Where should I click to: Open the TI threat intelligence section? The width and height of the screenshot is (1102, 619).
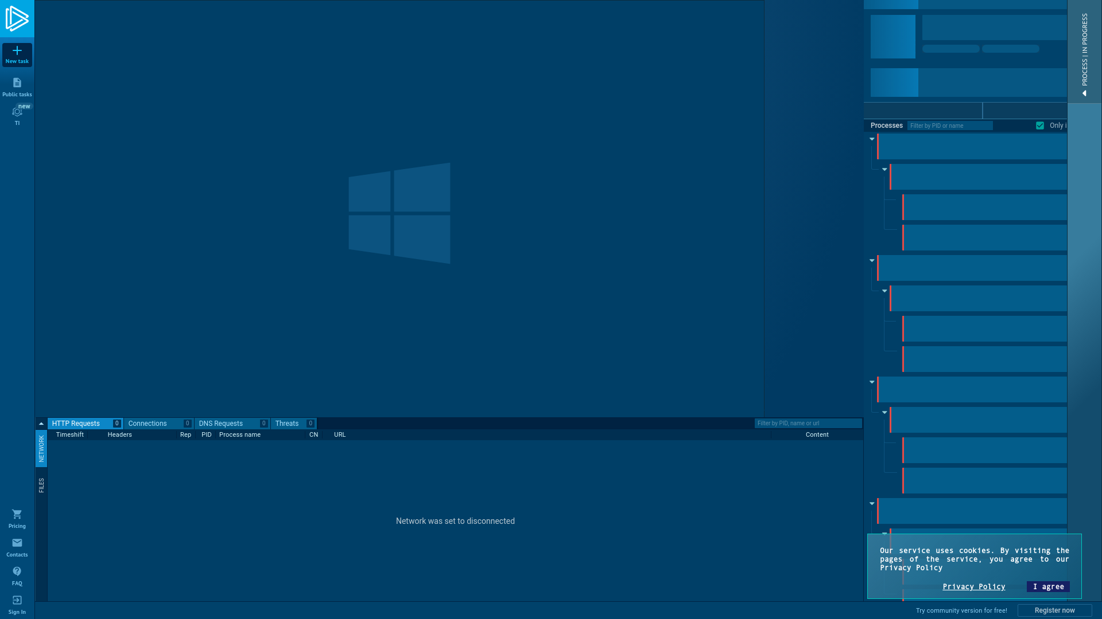pyautogui.click(x=17, y=115)
